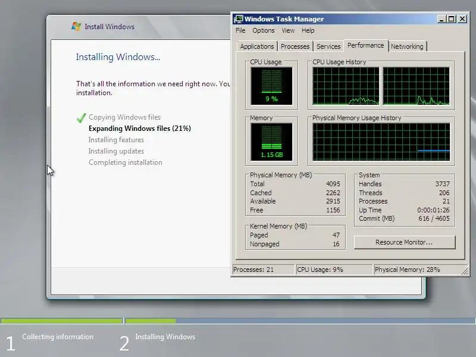Click the System group label
This screenshot has height=357, width=476.
(369, 175)
